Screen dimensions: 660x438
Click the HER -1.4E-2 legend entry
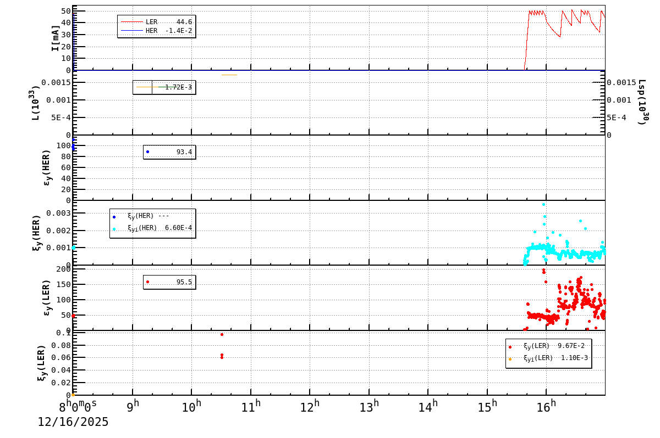pyautogui.click(x=156, y=31)
